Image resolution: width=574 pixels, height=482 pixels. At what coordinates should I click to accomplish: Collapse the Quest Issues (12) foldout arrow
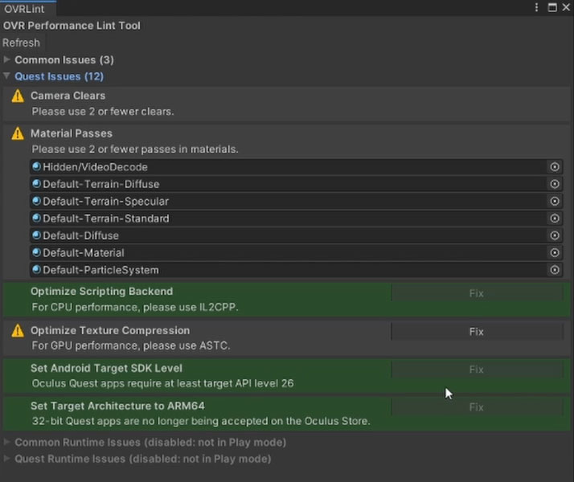pyautogui.click(x=6, y=76)
